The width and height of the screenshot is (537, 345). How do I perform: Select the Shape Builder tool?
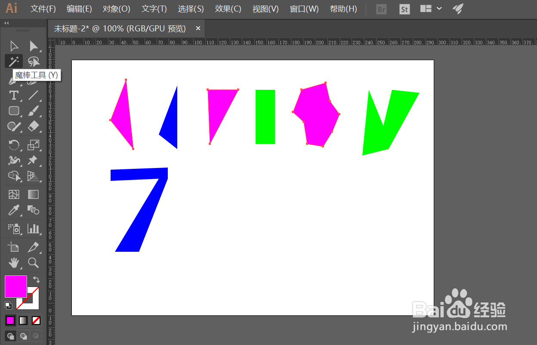[x=14, y=176]
